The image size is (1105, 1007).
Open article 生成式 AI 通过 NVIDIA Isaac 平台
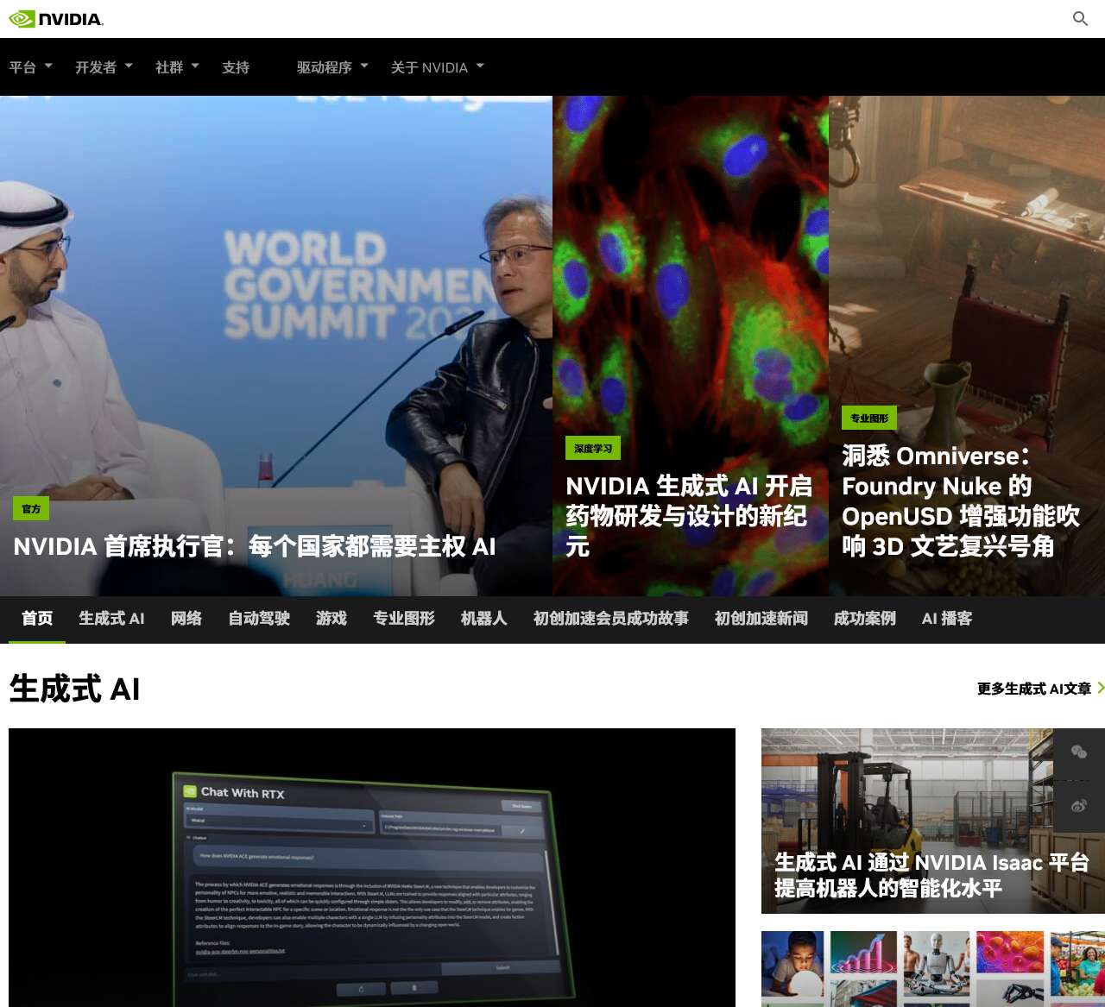pos(931,875)
